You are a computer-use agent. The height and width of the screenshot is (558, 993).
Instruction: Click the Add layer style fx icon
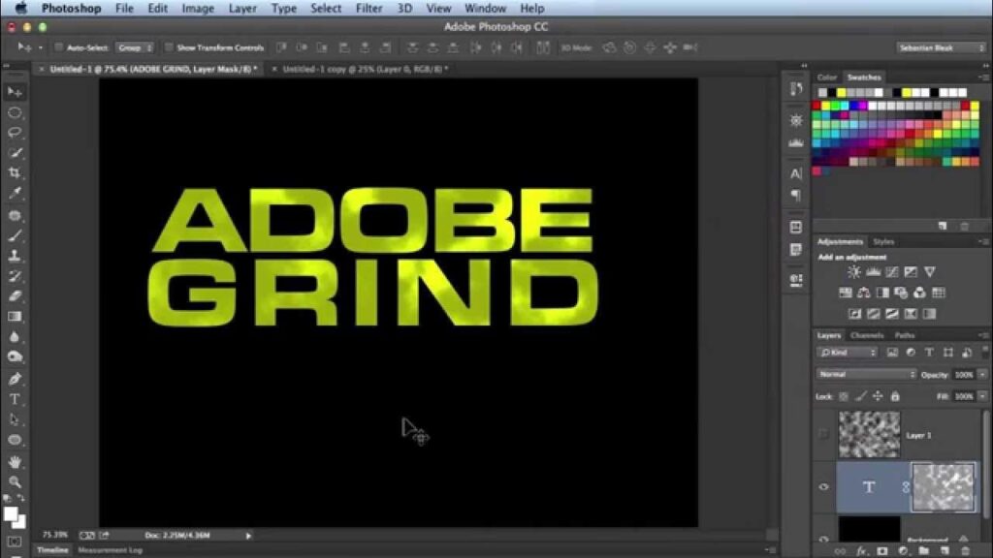(x=860, y=551)
